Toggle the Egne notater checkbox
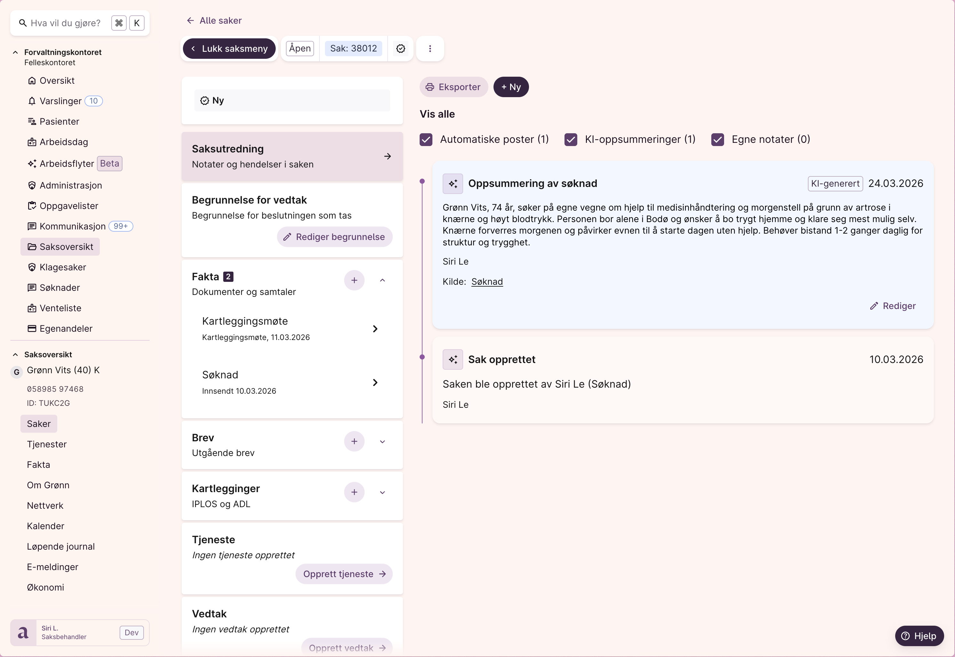Image resolution: width=955 pixels, height=657 pixels. tap(717, 140)
